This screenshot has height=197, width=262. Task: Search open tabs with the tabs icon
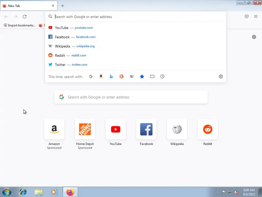point(152,76)
